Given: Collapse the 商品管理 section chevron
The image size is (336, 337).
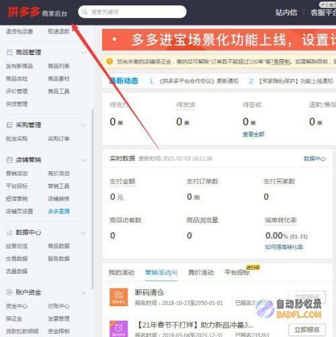Looking at the screenshot, I should click(83, 53).
